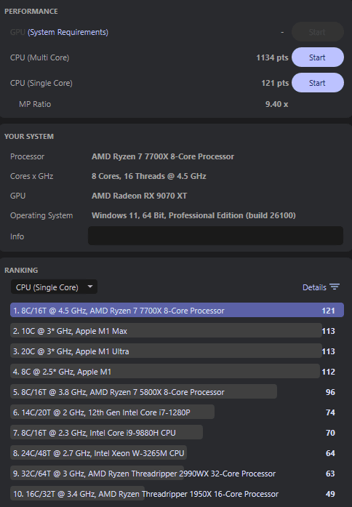Select the Apple M1 Ultra ranking row
Screen dimensions: 352x507
(177, 351)
